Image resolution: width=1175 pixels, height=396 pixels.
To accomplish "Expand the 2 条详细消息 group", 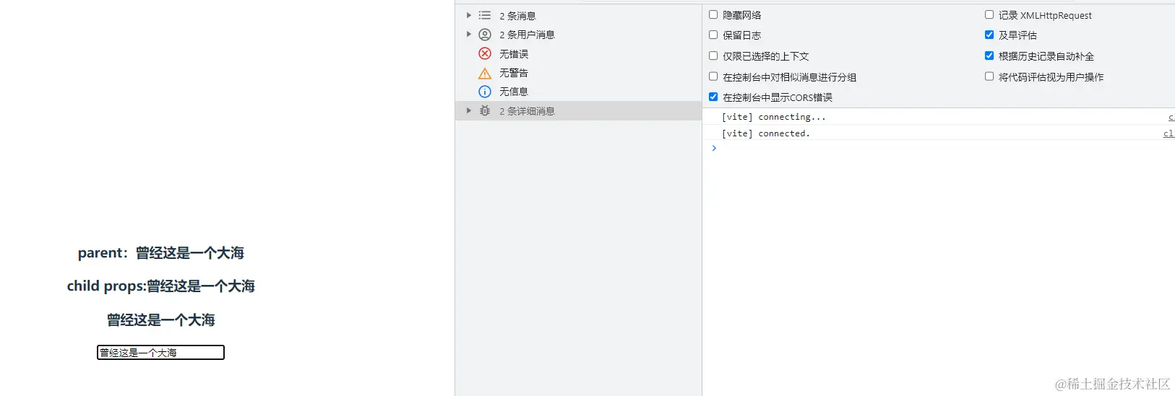I will pos(468,110).
